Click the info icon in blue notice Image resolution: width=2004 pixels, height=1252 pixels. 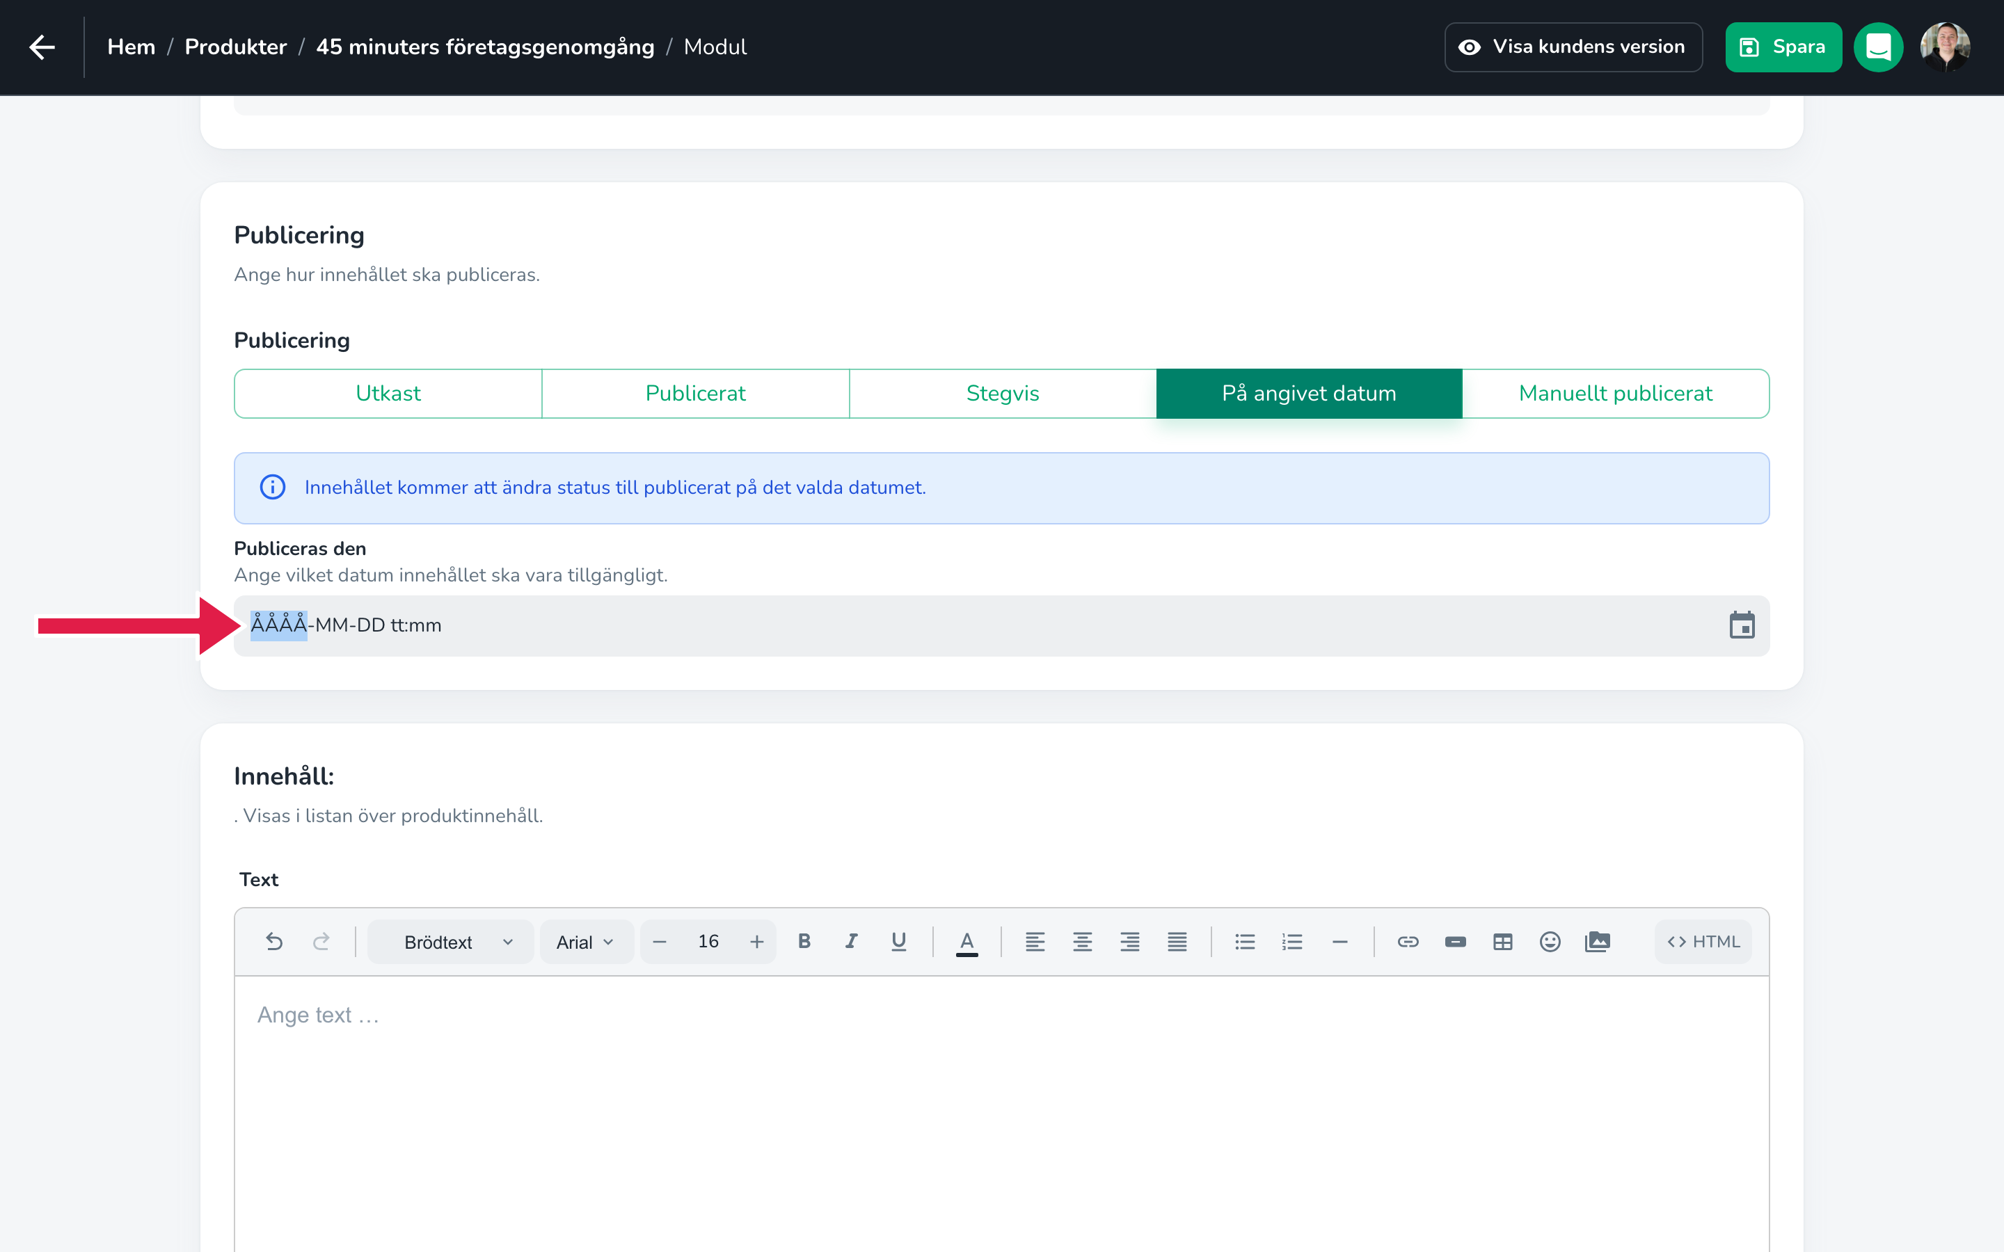pos(273,487)
